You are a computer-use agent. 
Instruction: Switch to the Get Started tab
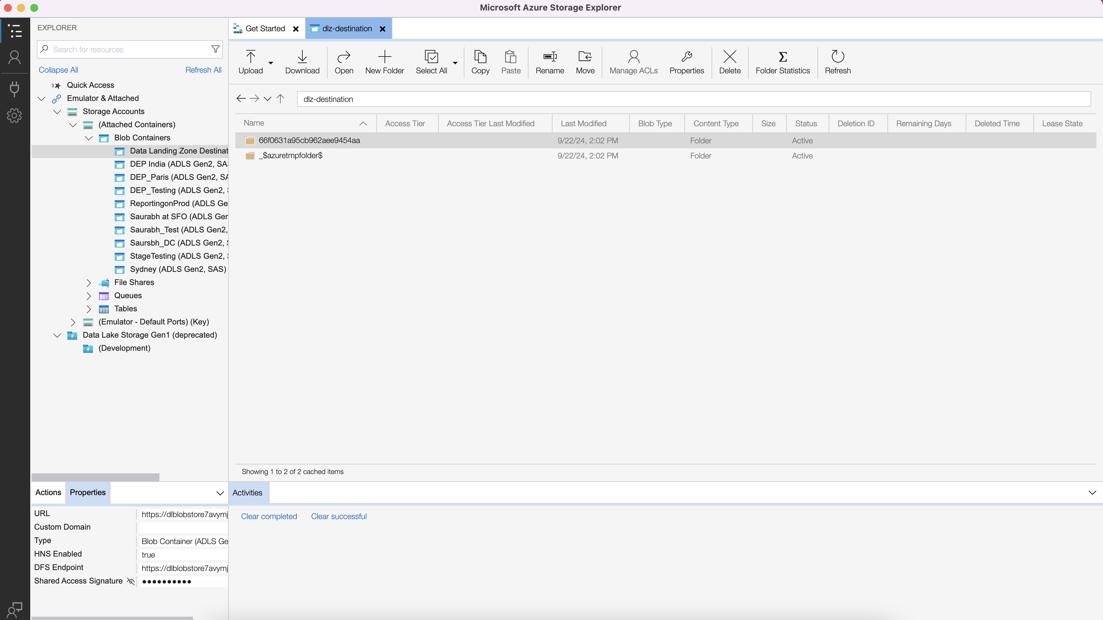click(265, 29)
